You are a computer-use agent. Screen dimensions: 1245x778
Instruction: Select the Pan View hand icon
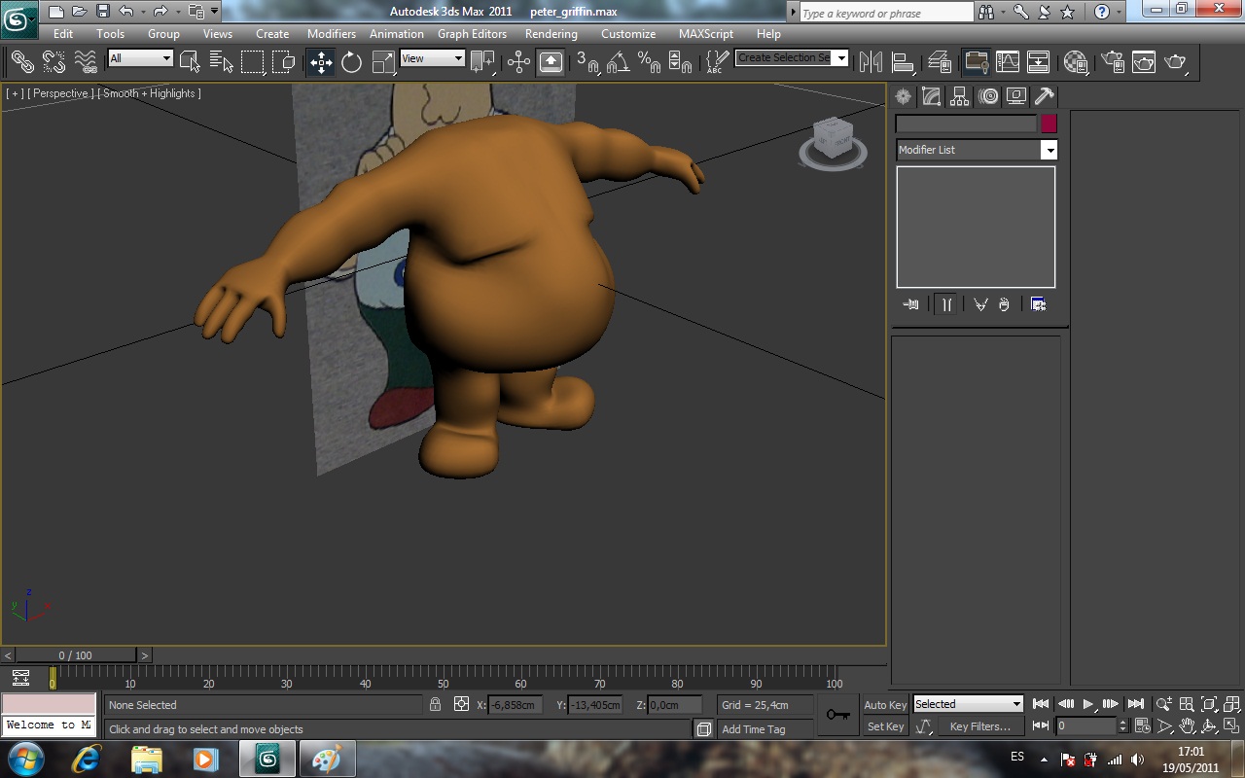1188,726
